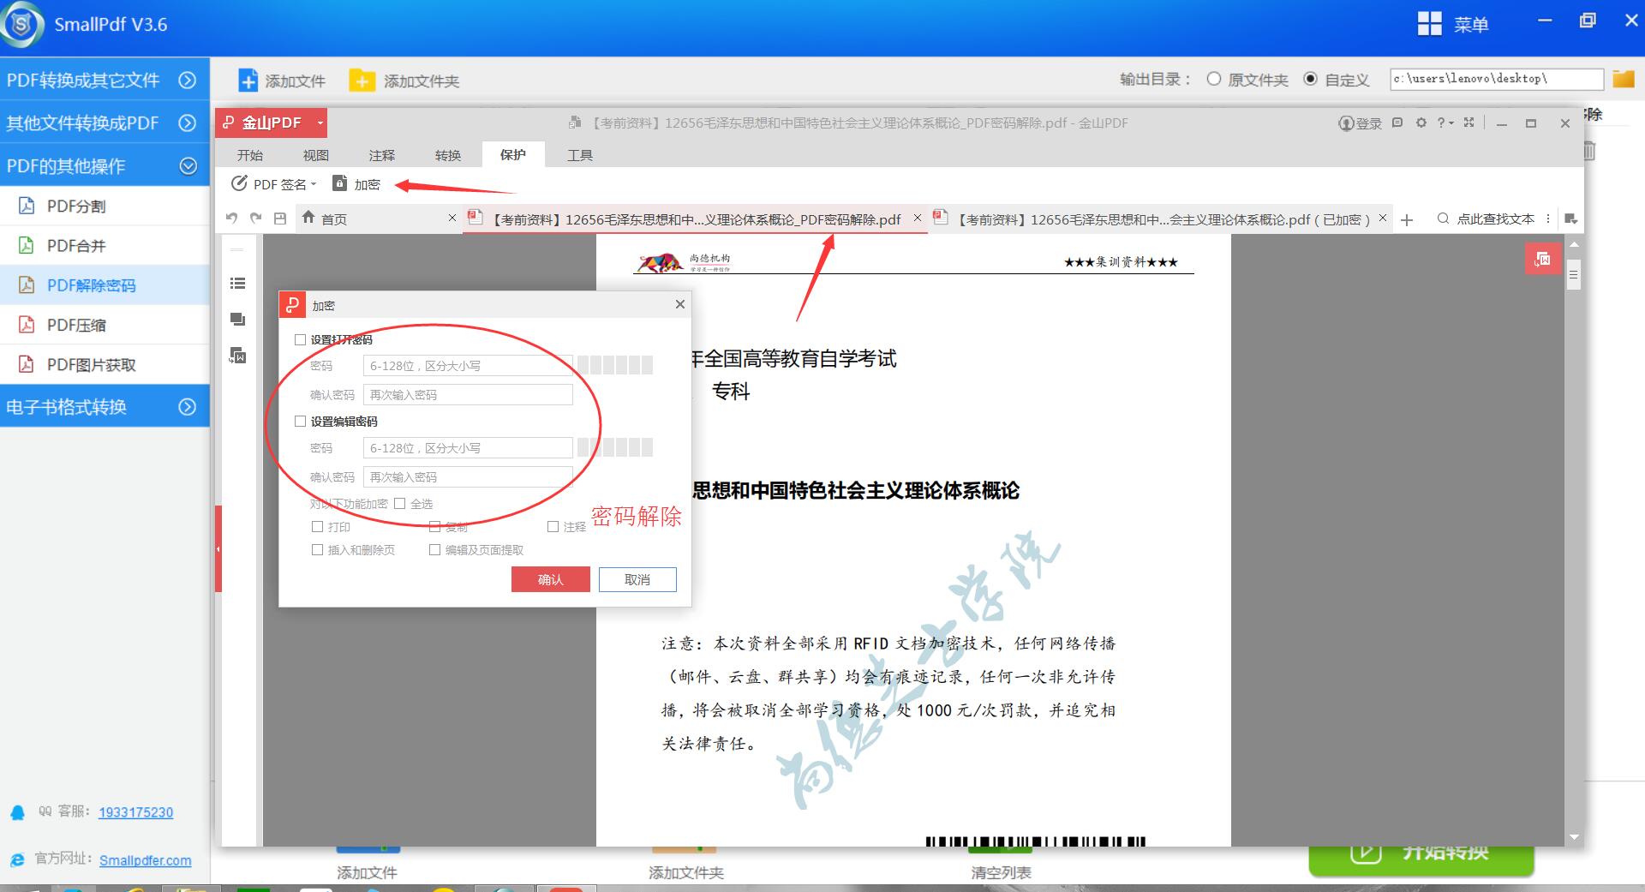Switch to the 开始 ribbon tab
The image size is (1645, 892).
[x=249, y=154]
